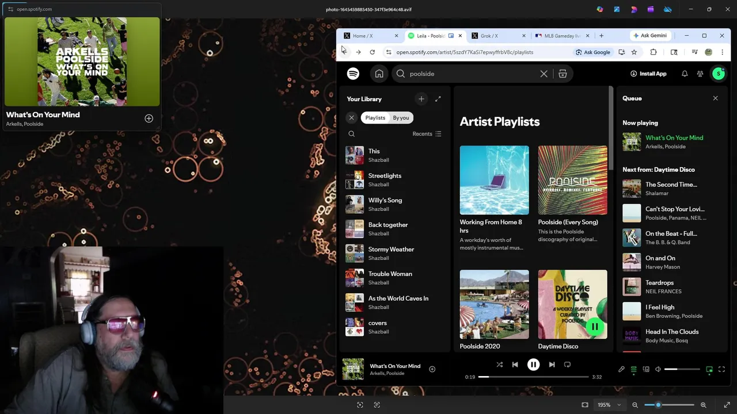
Task: Open the browser extensions puzzle icon
Action: click(654, 52)
